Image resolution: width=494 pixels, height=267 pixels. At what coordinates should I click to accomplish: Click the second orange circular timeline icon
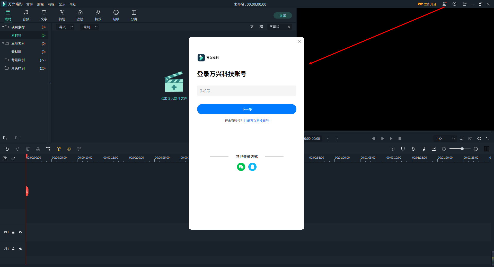69,149
